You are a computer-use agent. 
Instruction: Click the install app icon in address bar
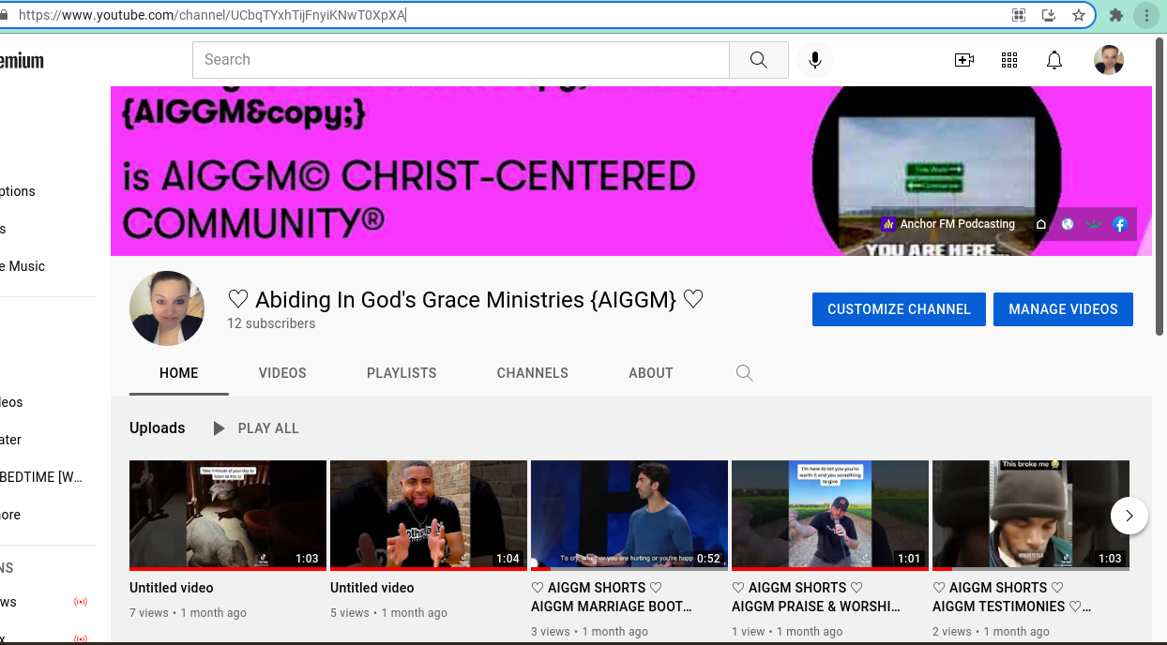(x=1049, y=15)
